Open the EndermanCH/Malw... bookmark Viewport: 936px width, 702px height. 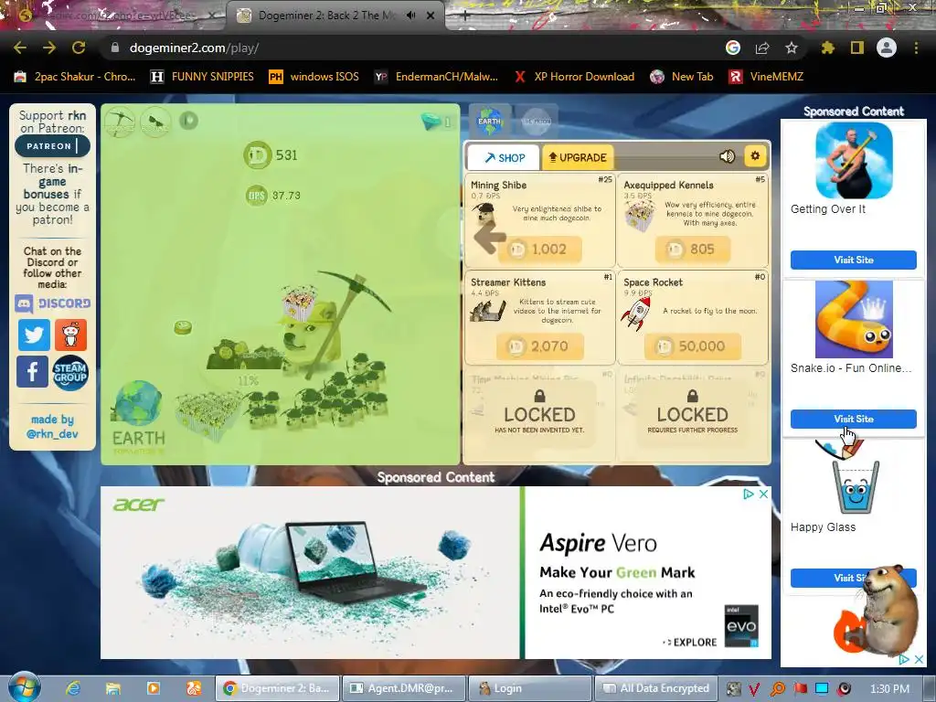(436, 77)
